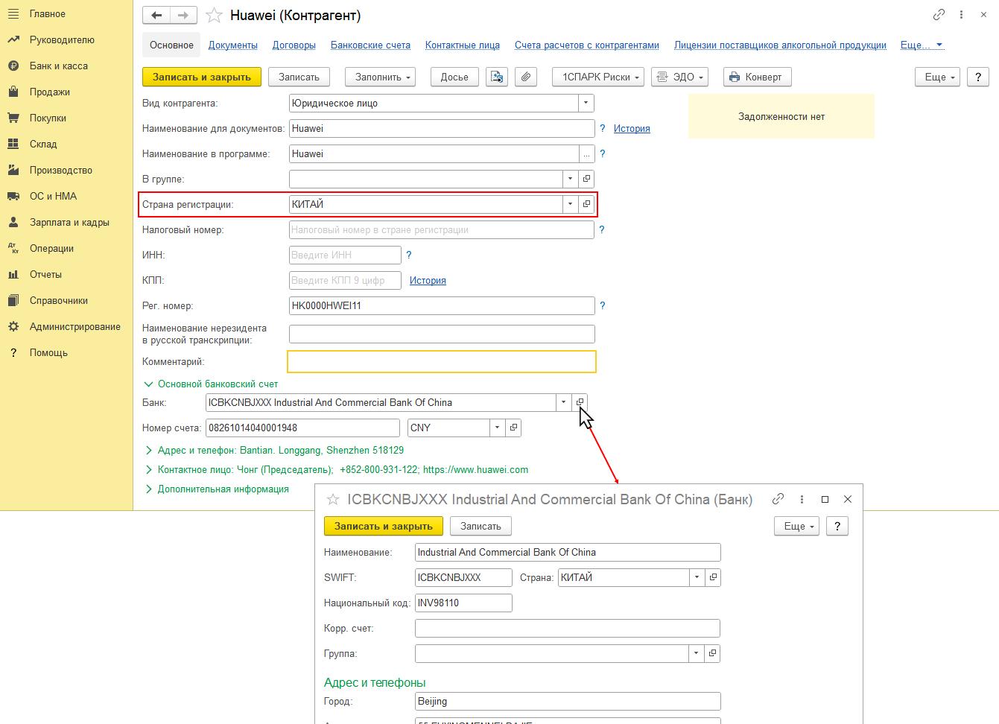Switch to Контактные лица tab
The image size is (999, 724).
click(x=463, y=45)
